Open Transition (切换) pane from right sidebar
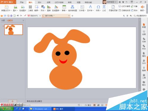The width and height of the screenshot is (148, 111). (x=144, y=40)
